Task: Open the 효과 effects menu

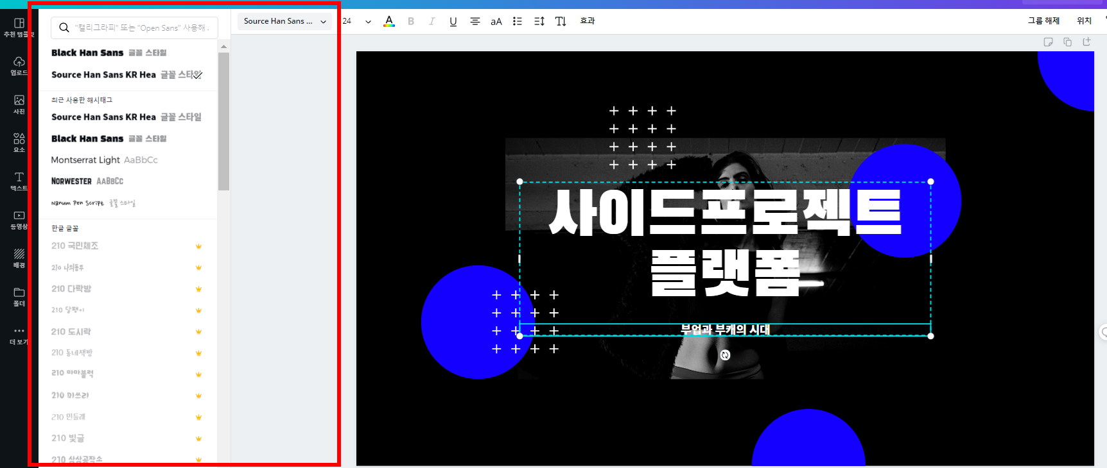Action: 588,21
